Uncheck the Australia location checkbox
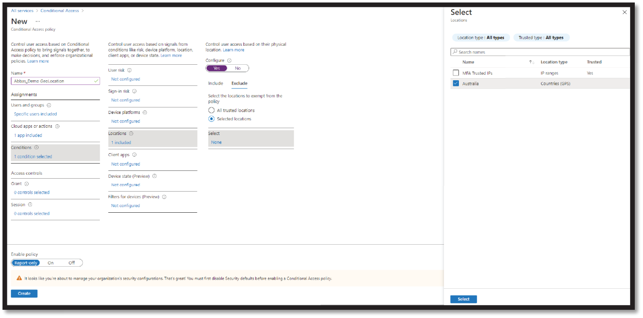This screenshot has height=318, width=643. [x=456, y=84]
